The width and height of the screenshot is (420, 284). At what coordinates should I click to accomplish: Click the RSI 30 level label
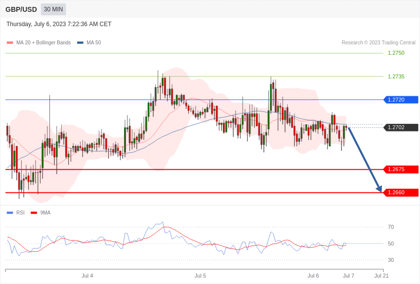[x=391, y=260]
